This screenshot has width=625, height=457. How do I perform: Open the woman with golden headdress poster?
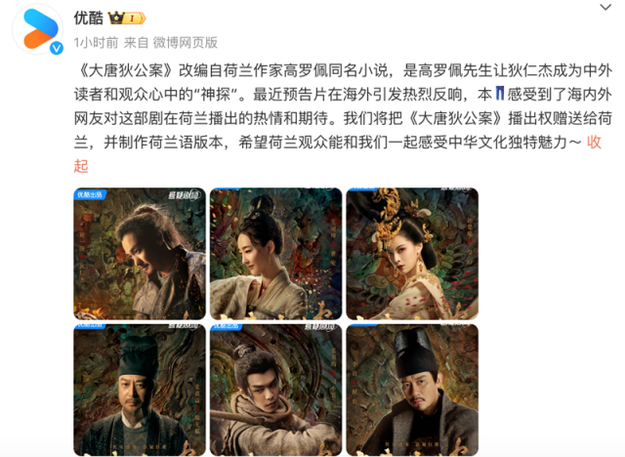point(412,254)
